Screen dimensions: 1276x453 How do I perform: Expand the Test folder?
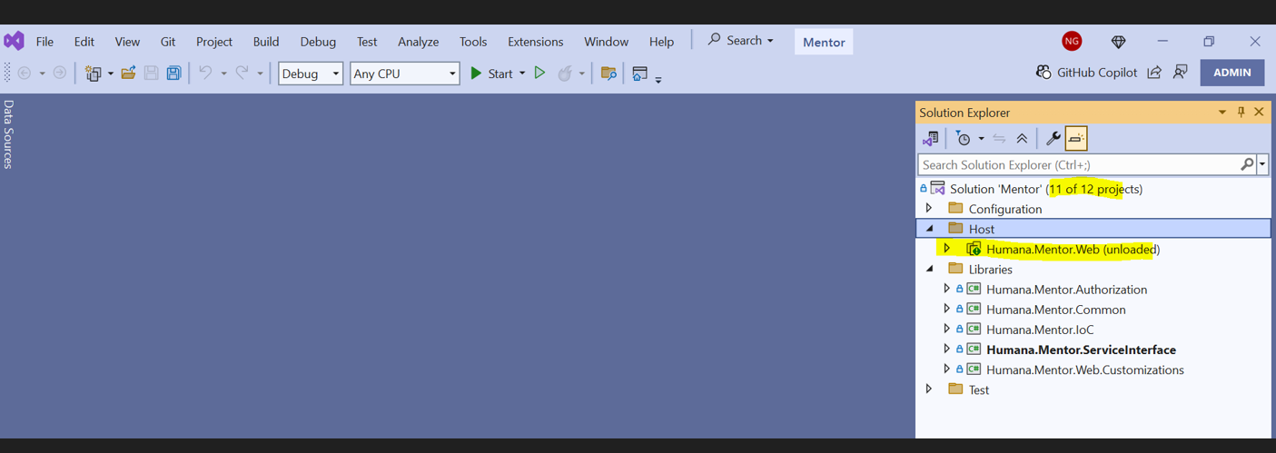pyautogui.click(x=929, y=389)
